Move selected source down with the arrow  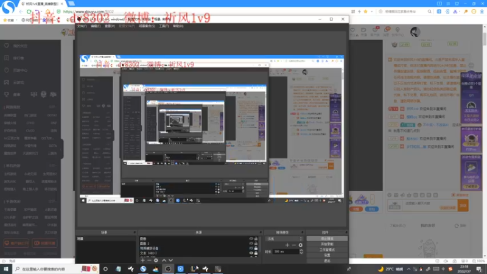pos(170,261)
